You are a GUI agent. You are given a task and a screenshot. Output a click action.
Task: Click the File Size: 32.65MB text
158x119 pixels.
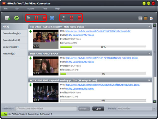[69, 70]
